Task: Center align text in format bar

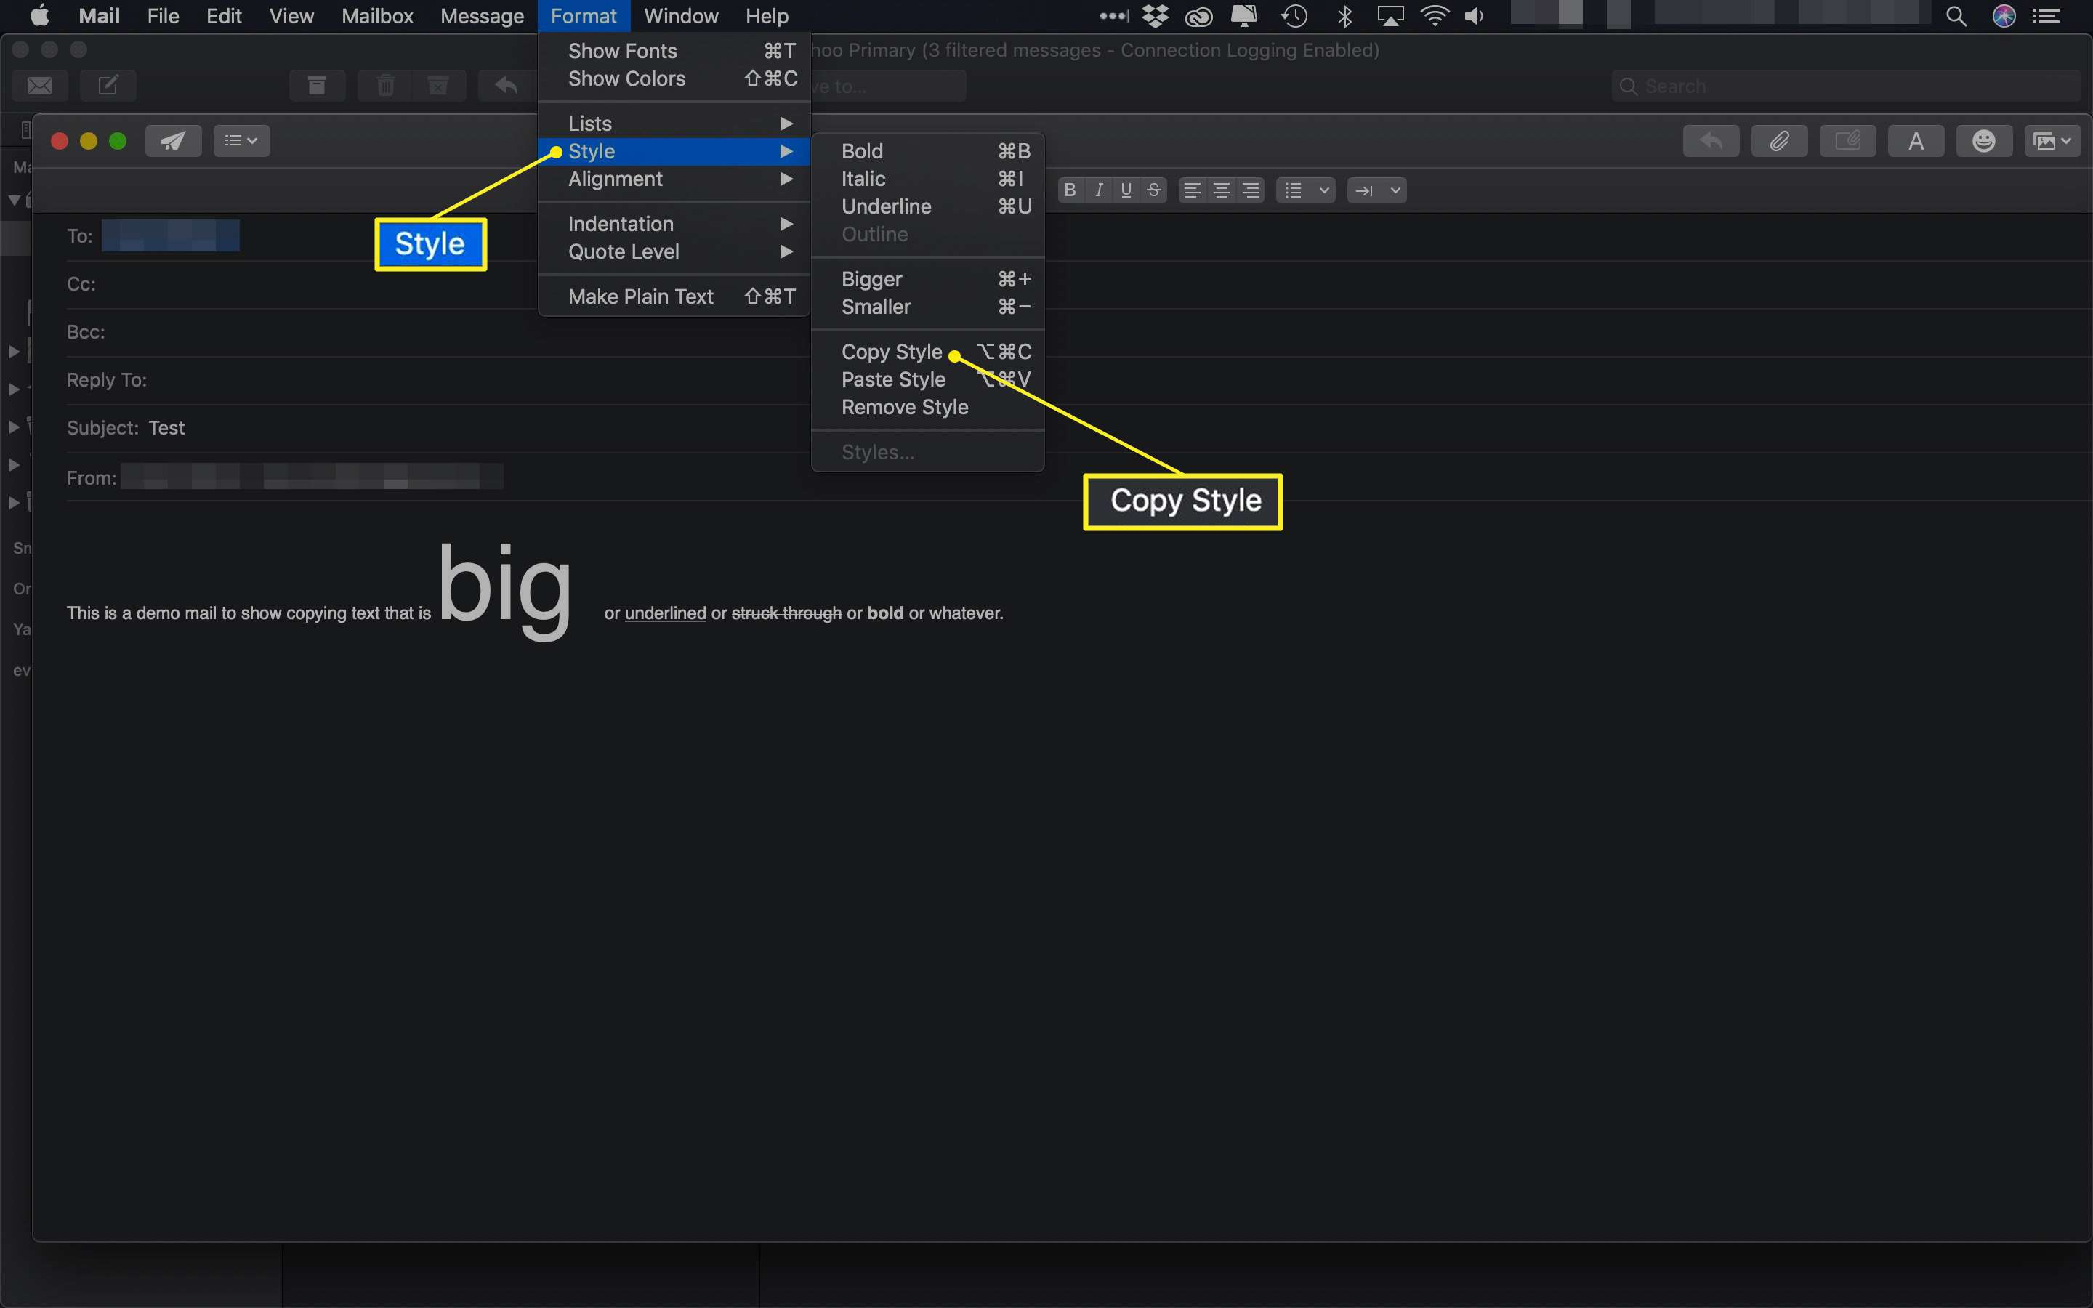Action: pos(1221,190)
